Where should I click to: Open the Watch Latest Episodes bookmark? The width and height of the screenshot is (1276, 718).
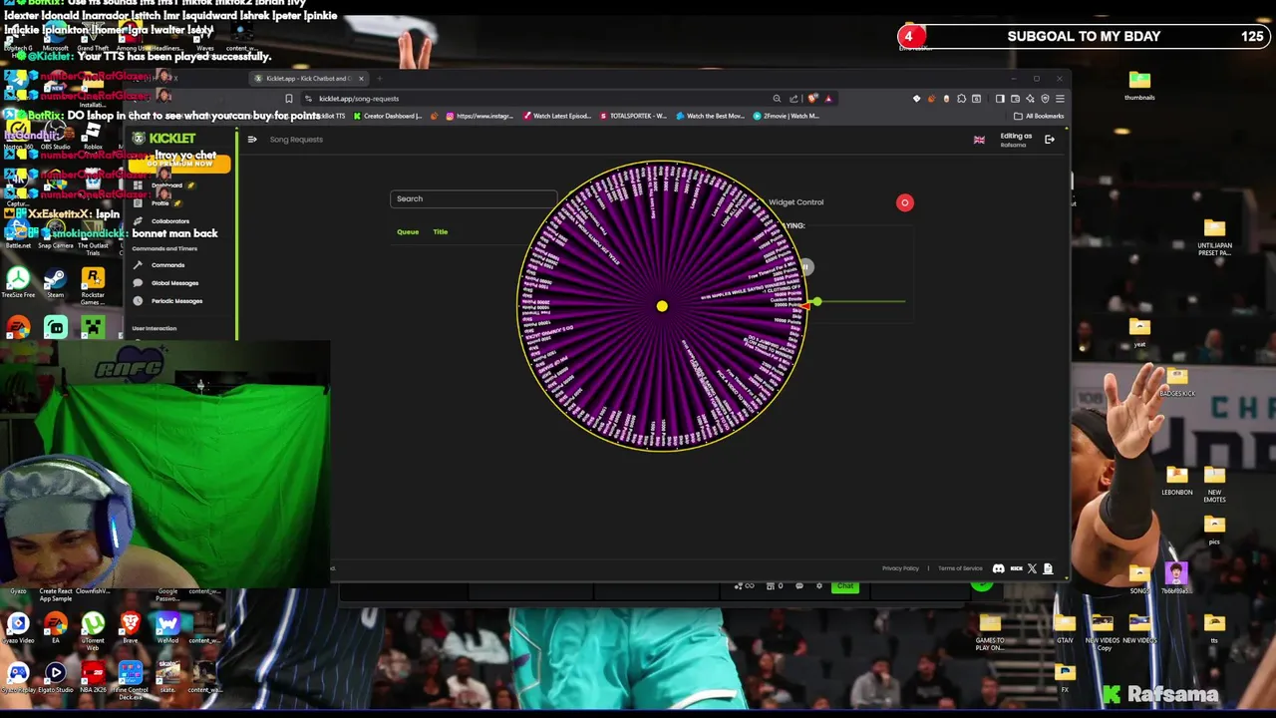click(557, 116)
